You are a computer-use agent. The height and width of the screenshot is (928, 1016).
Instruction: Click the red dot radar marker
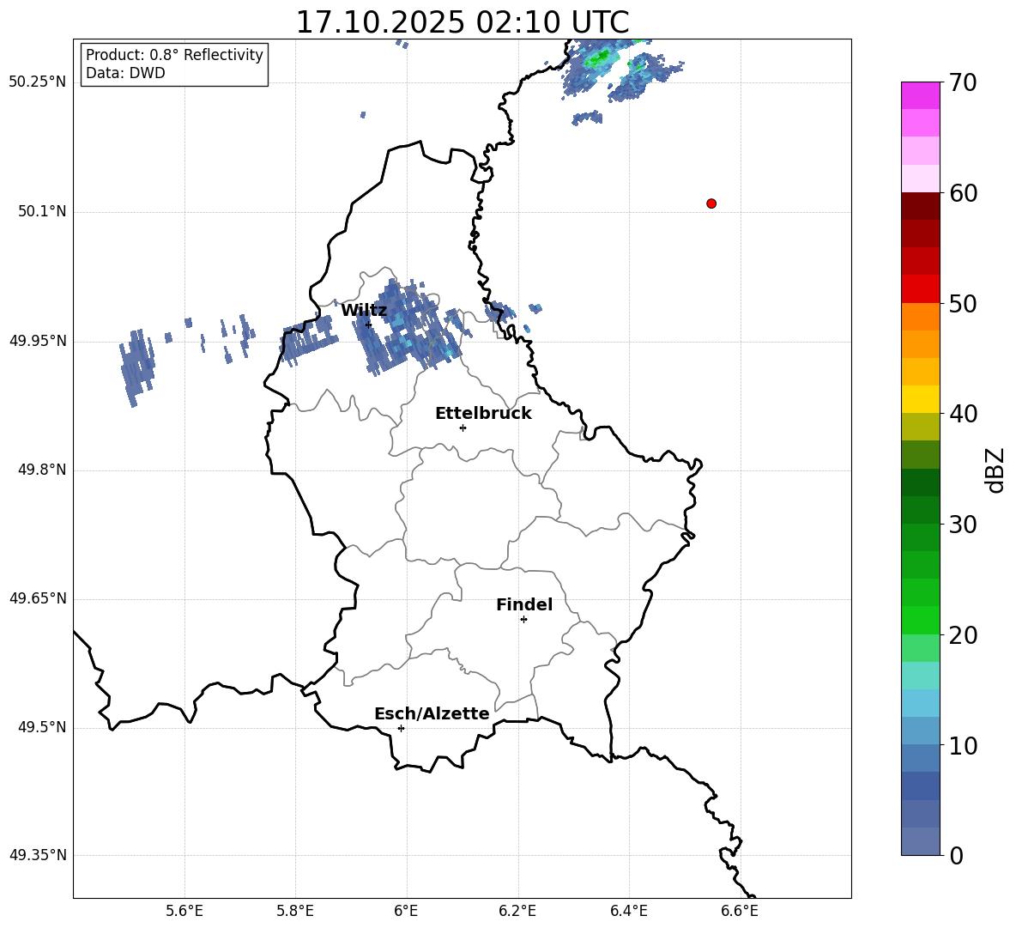coord(711,203)
